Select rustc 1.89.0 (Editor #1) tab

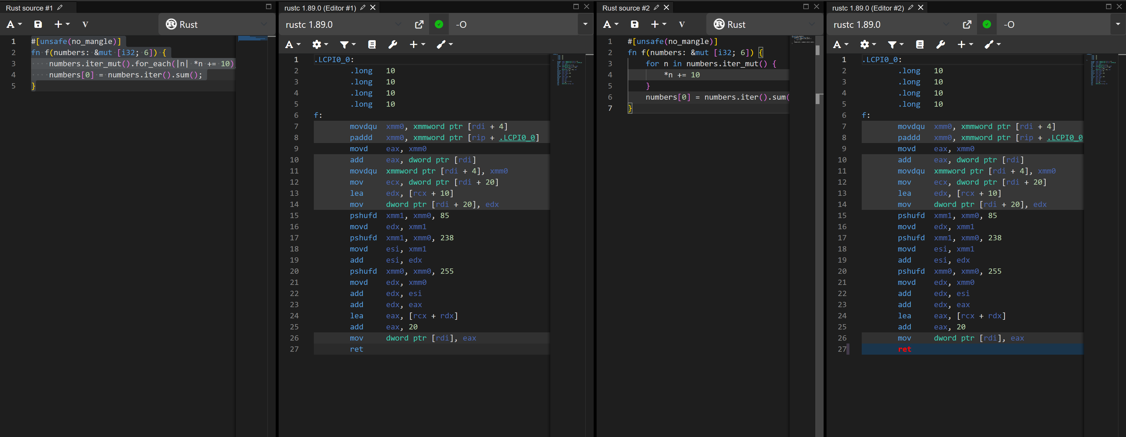tap(320, 8)
